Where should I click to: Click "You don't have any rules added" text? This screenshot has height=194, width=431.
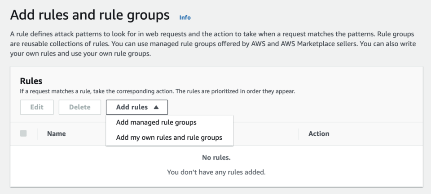click(x=216, y=172)
